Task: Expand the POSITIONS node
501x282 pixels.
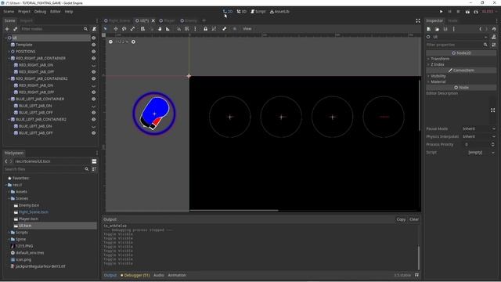Action: coord(9,52)
